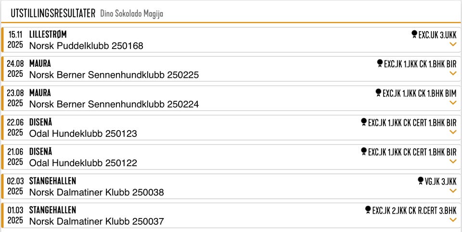Click rosette icon on Maura 24.08 row
462x232 pixels.
pyautogui.click(x=380, y=63)
